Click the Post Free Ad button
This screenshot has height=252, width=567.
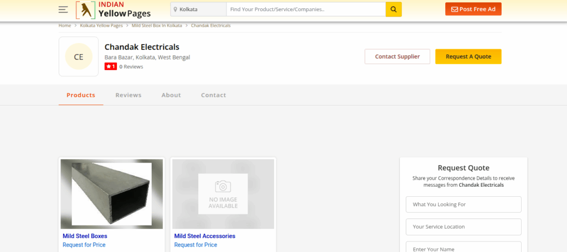[473, 9]
